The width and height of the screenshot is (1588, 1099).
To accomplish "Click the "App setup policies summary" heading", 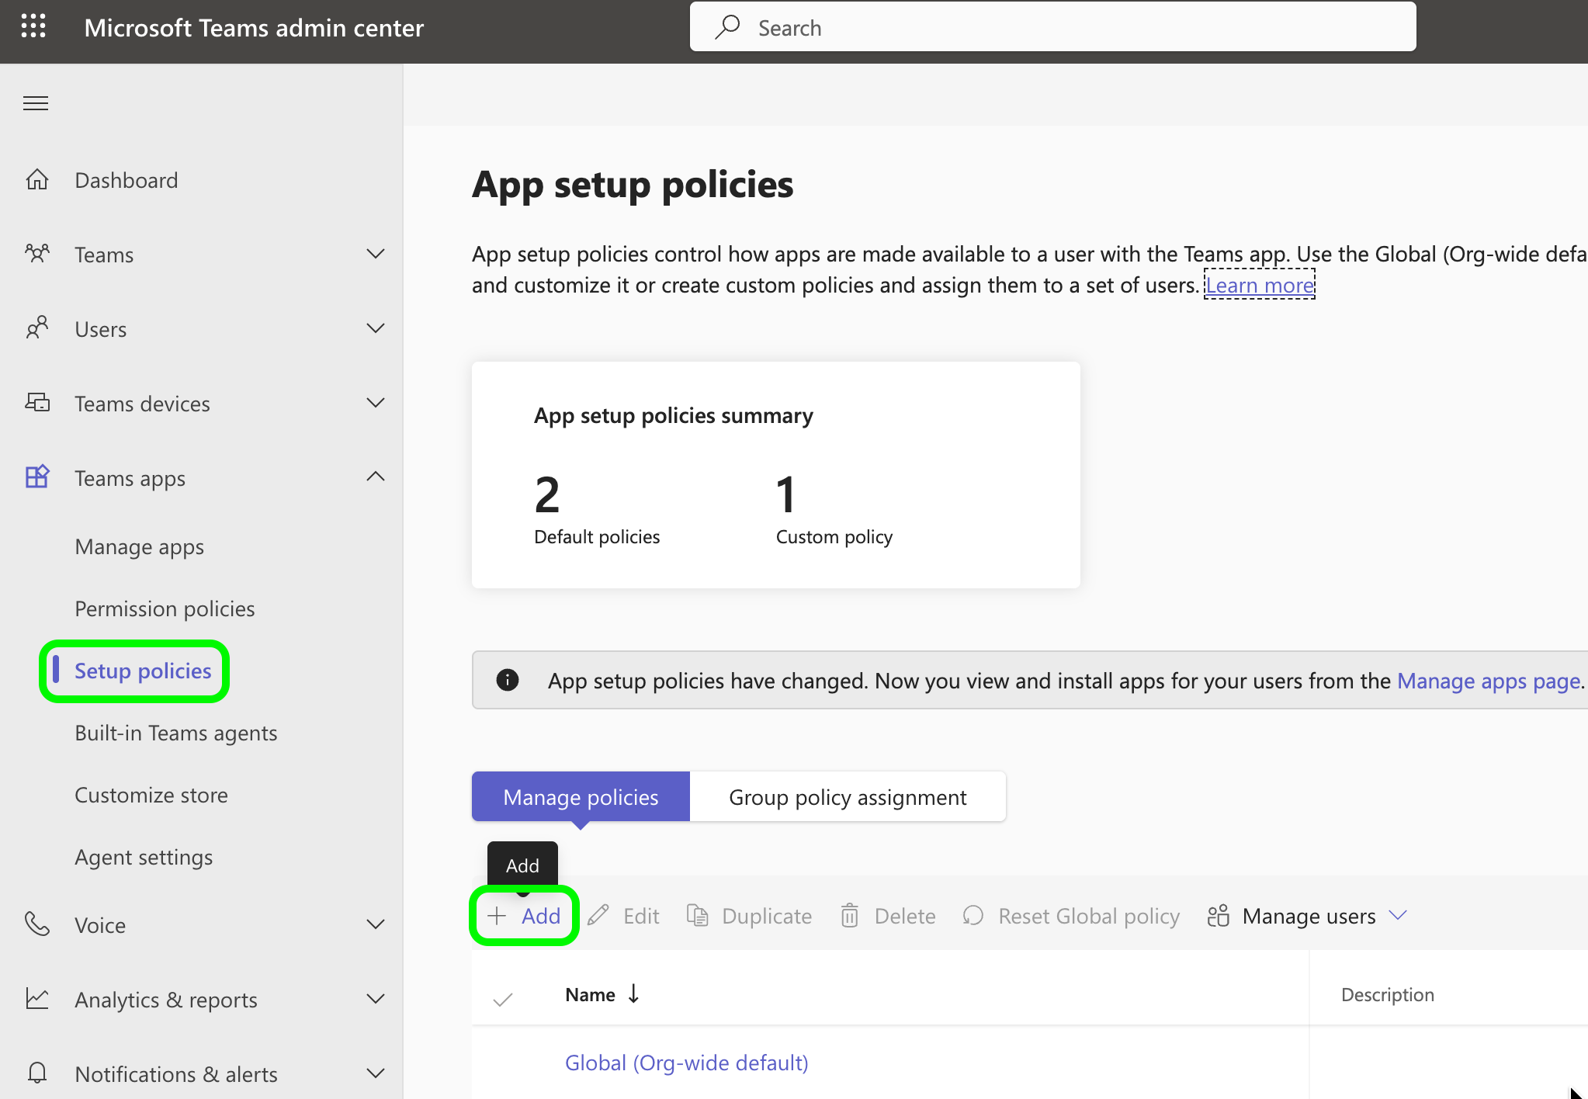I will [674, 416].
